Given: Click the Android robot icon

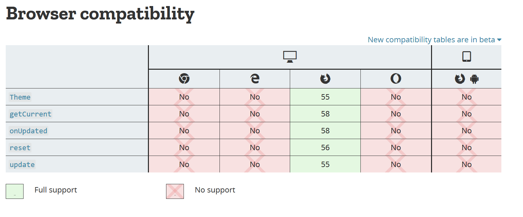Looking at the screenshot, I should [474, 79].
